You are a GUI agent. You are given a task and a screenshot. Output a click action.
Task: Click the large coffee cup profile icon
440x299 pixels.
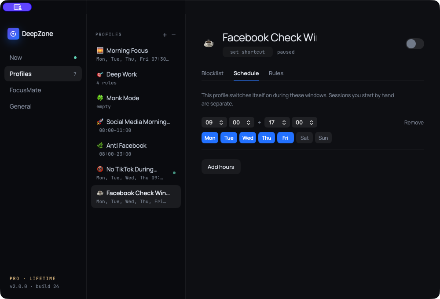click(209, 44)
